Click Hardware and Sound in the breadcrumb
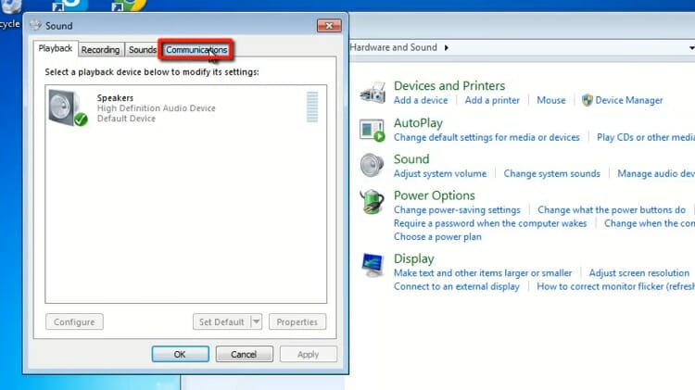 (393, 47)
